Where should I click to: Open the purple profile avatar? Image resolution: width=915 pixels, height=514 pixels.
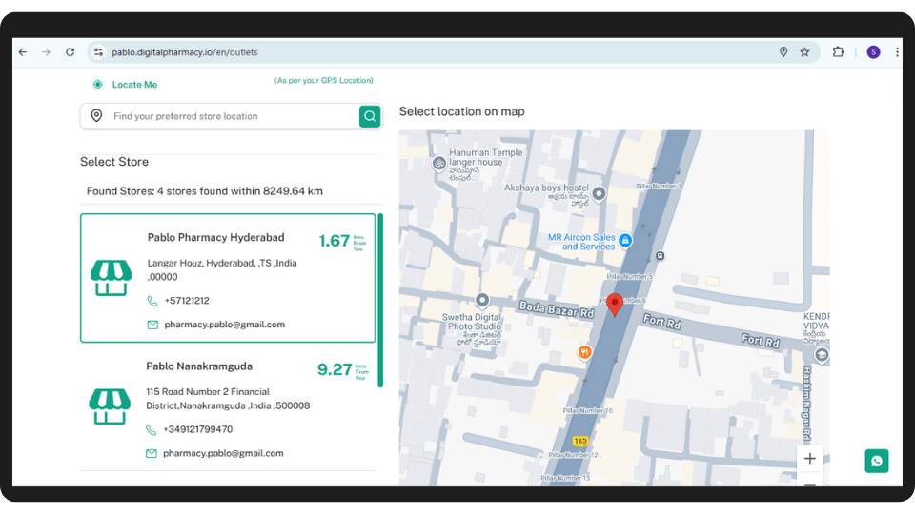click(873, 51)
